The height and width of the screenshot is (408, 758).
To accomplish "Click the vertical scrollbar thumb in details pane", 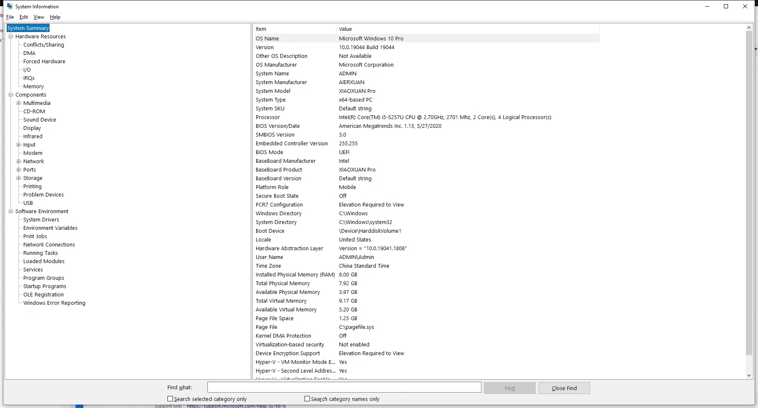I will click(749, 192).
